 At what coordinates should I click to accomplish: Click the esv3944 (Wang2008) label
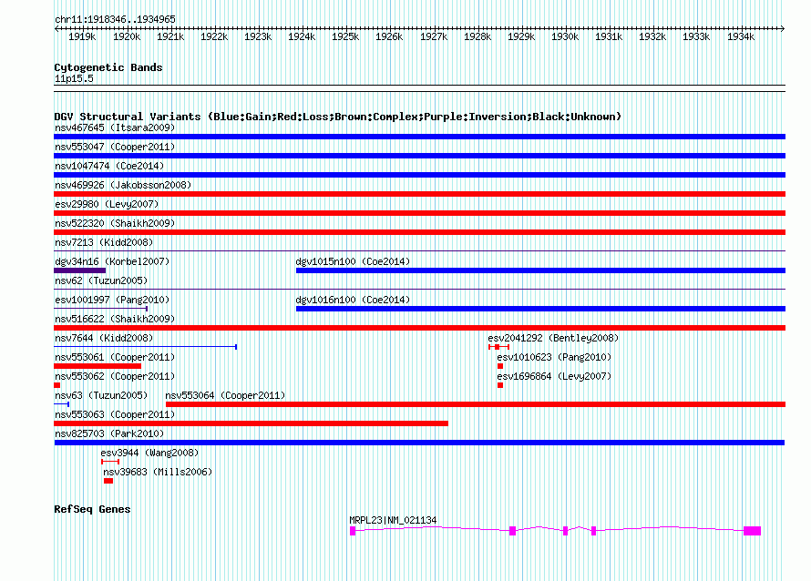(149, 453)
